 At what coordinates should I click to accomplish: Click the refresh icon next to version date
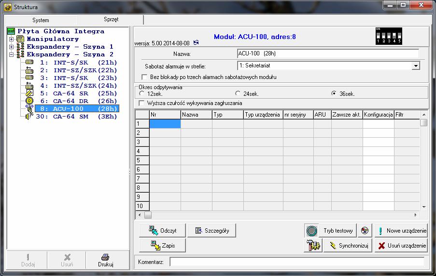coord(196,42)
